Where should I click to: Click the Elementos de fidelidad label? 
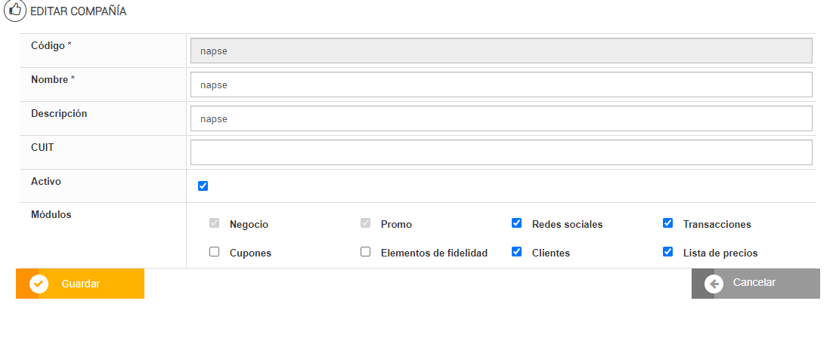434,253
